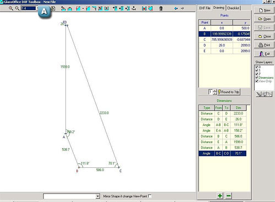275x202 pixels.
Task: Click the x column header in Points
Action: click(x=222, y=23)
